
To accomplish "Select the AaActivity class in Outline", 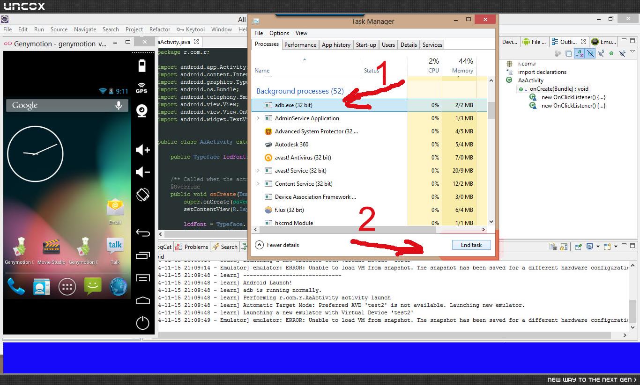I will (530, 80).
